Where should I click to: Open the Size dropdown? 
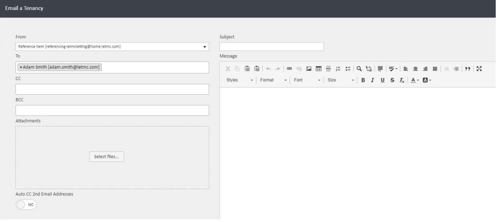pos(340,80)
